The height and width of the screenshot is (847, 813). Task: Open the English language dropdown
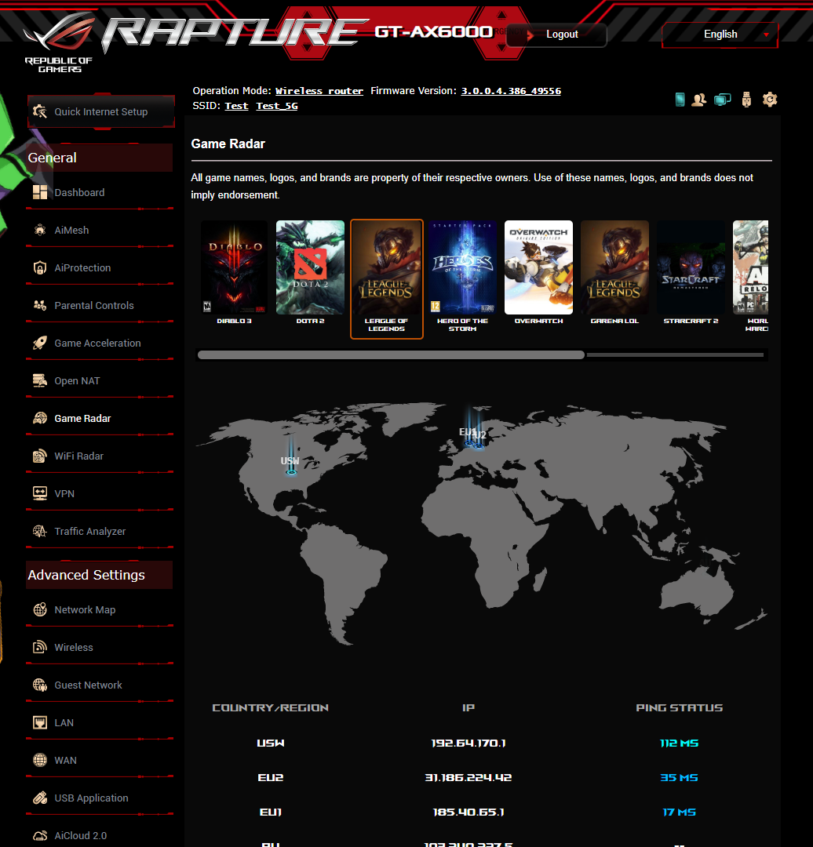(x=720, y=34)
